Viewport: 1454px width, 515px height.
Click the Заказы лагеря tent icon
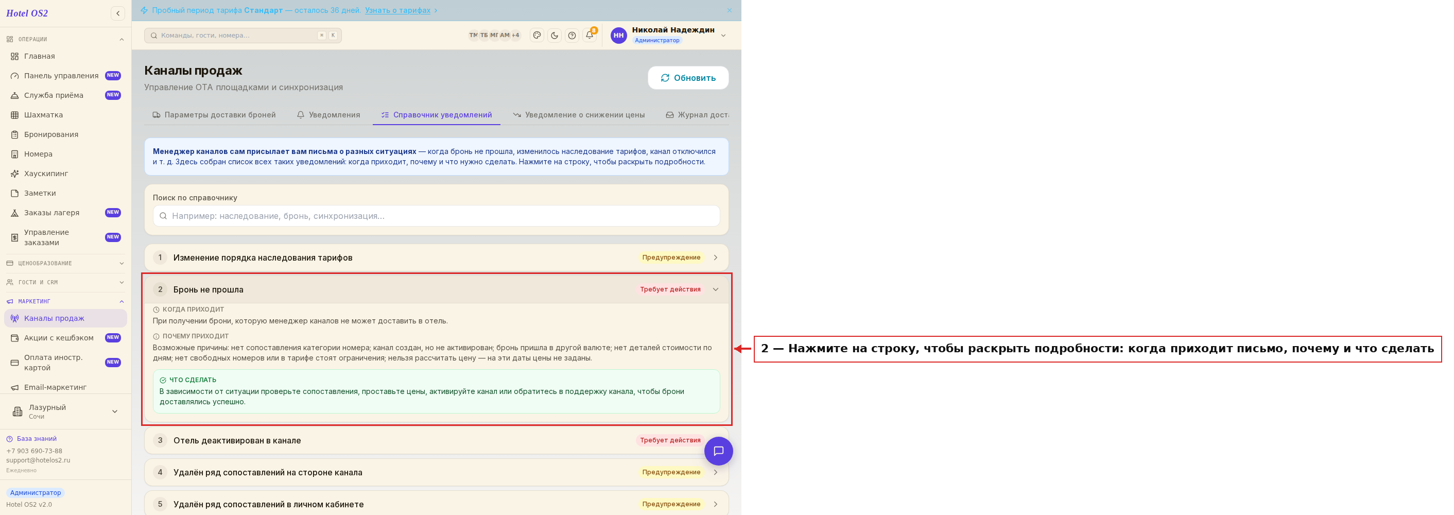point(15,213)
